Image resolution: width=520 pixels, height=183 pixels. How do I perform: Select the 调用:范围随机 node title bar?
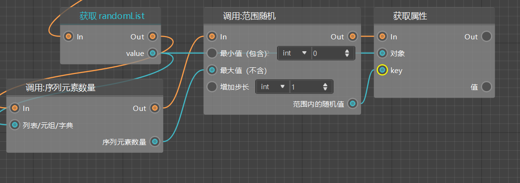point(282,16)
